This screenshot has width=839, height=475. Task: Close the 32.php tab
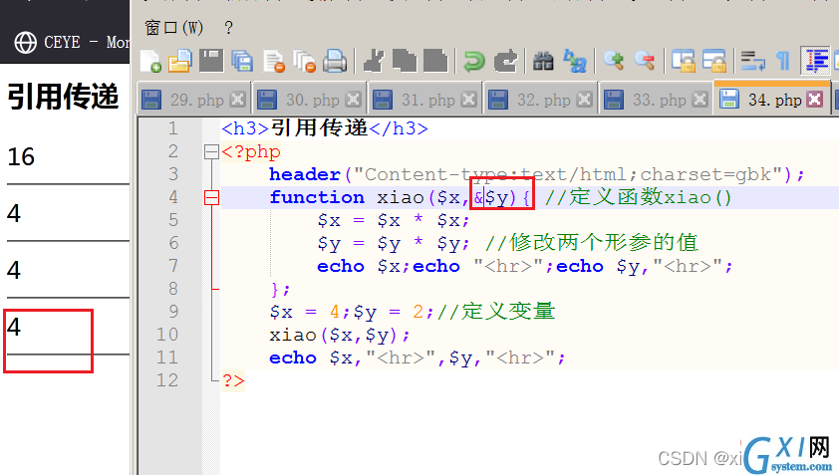point(584,100)
